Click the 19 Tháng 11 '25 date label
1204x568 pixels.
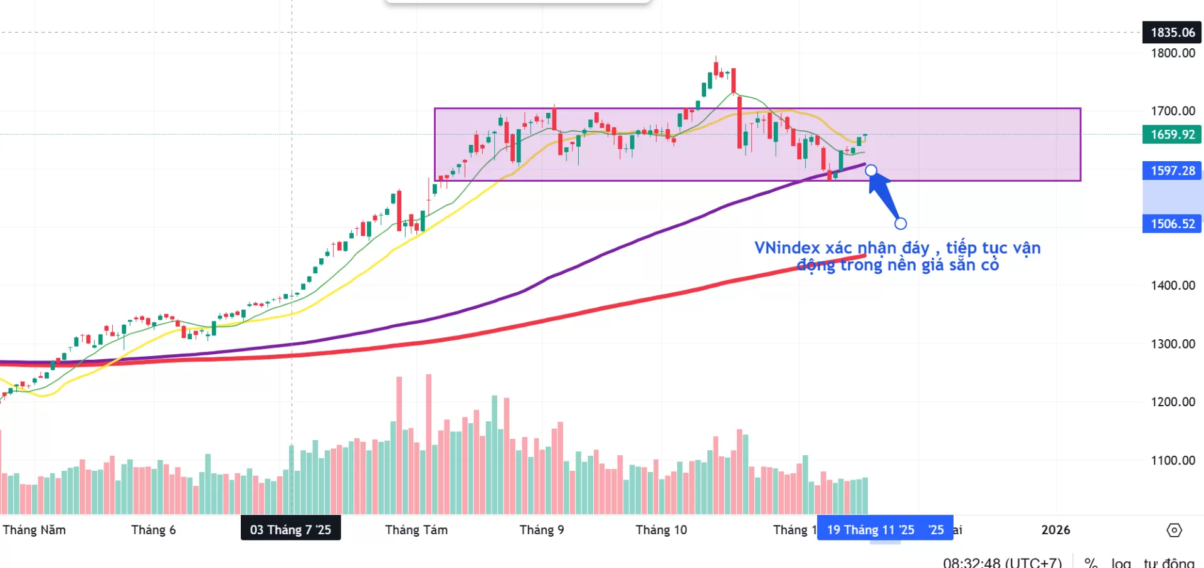pos(870,530)
